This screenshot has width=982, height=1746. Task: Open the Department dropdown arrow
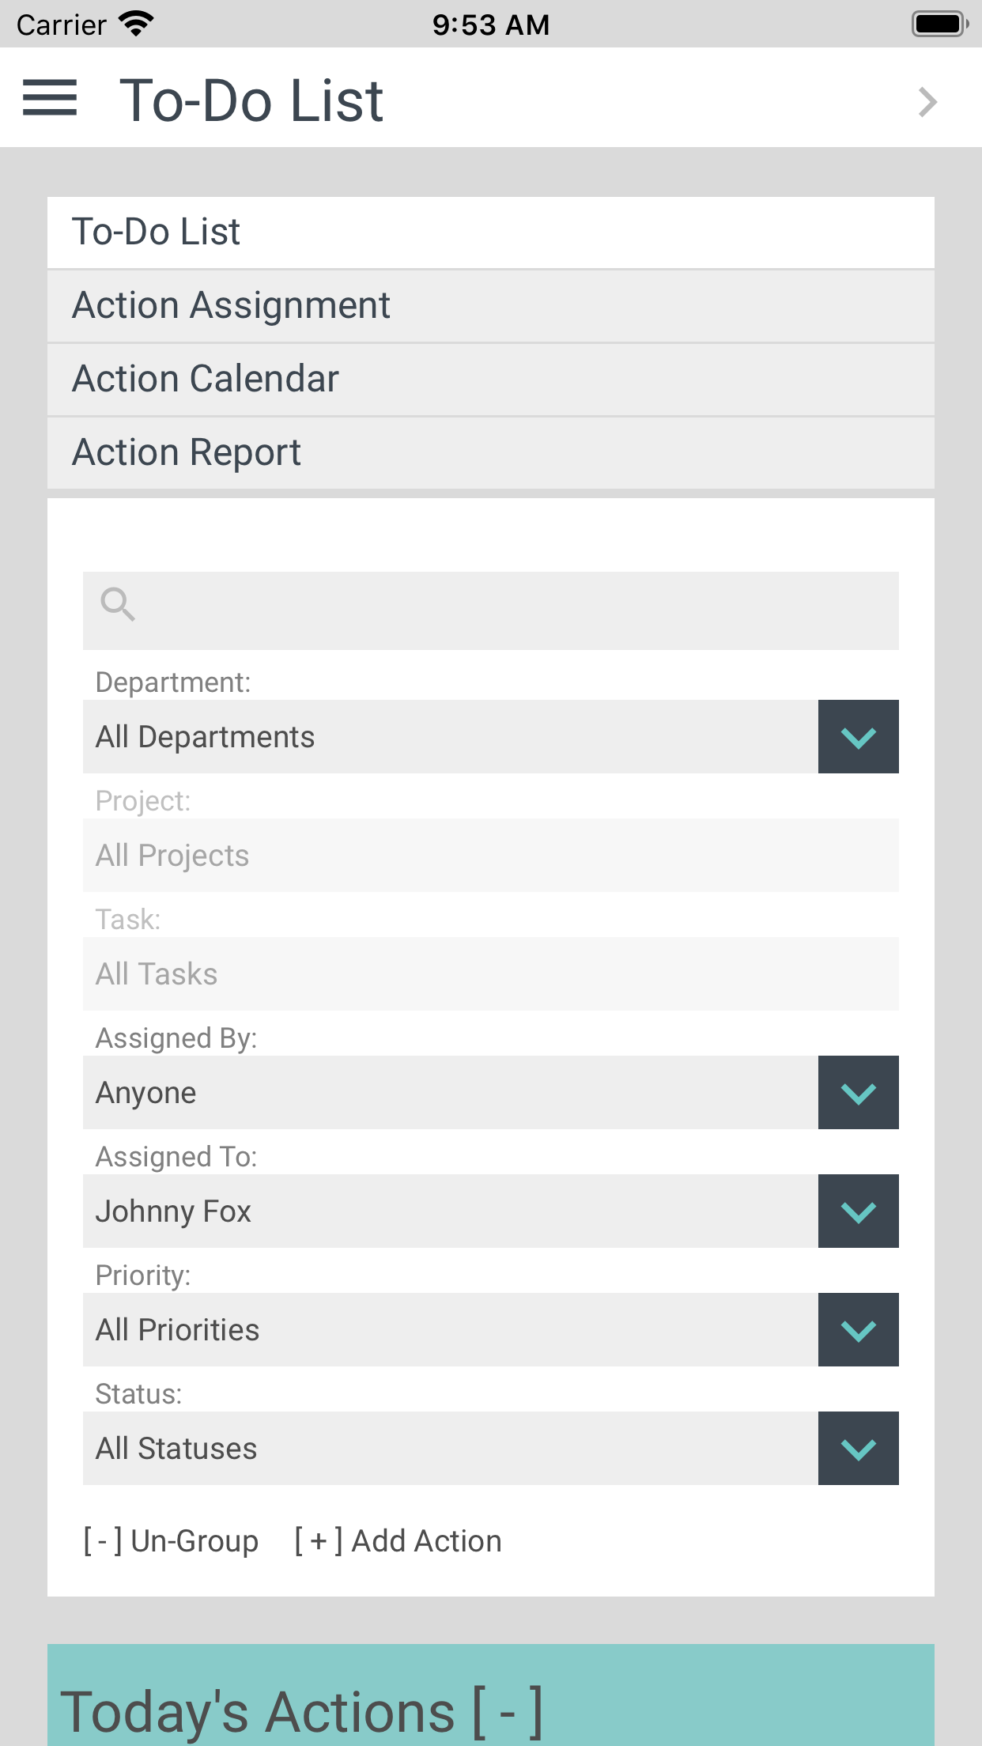point(858,737)
